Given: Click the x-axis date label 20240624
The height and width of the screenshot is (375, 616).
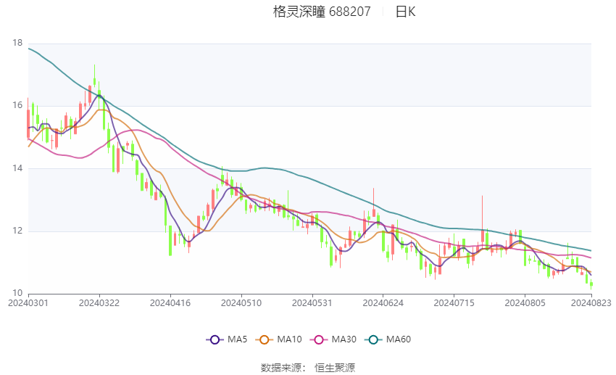Looking at the screenshot, I should 383,303.
